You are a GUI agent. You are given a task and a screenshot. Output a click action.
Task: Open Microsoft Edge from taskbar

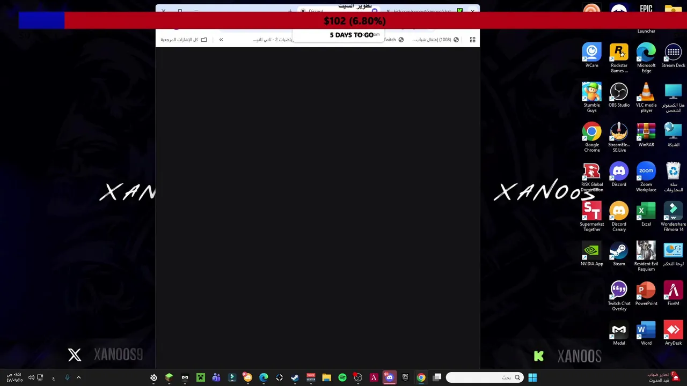[x=264, y=377]
